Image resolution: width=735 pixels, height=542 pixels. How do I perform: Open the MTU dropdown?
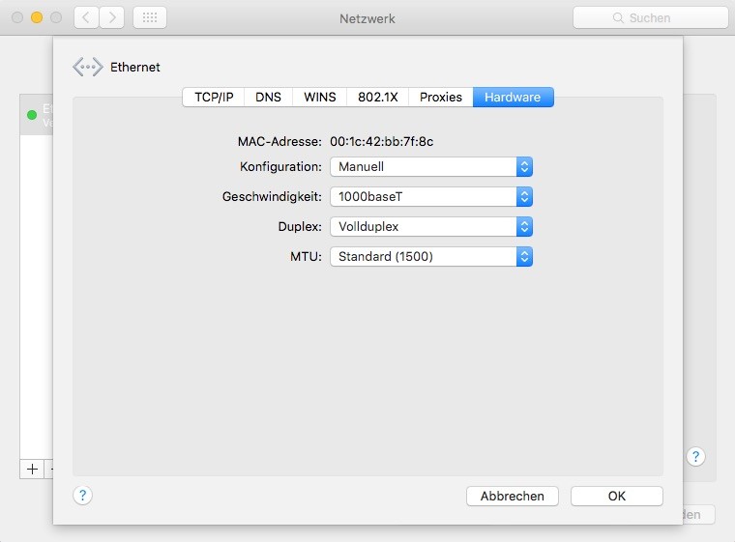tap(431, 257)
